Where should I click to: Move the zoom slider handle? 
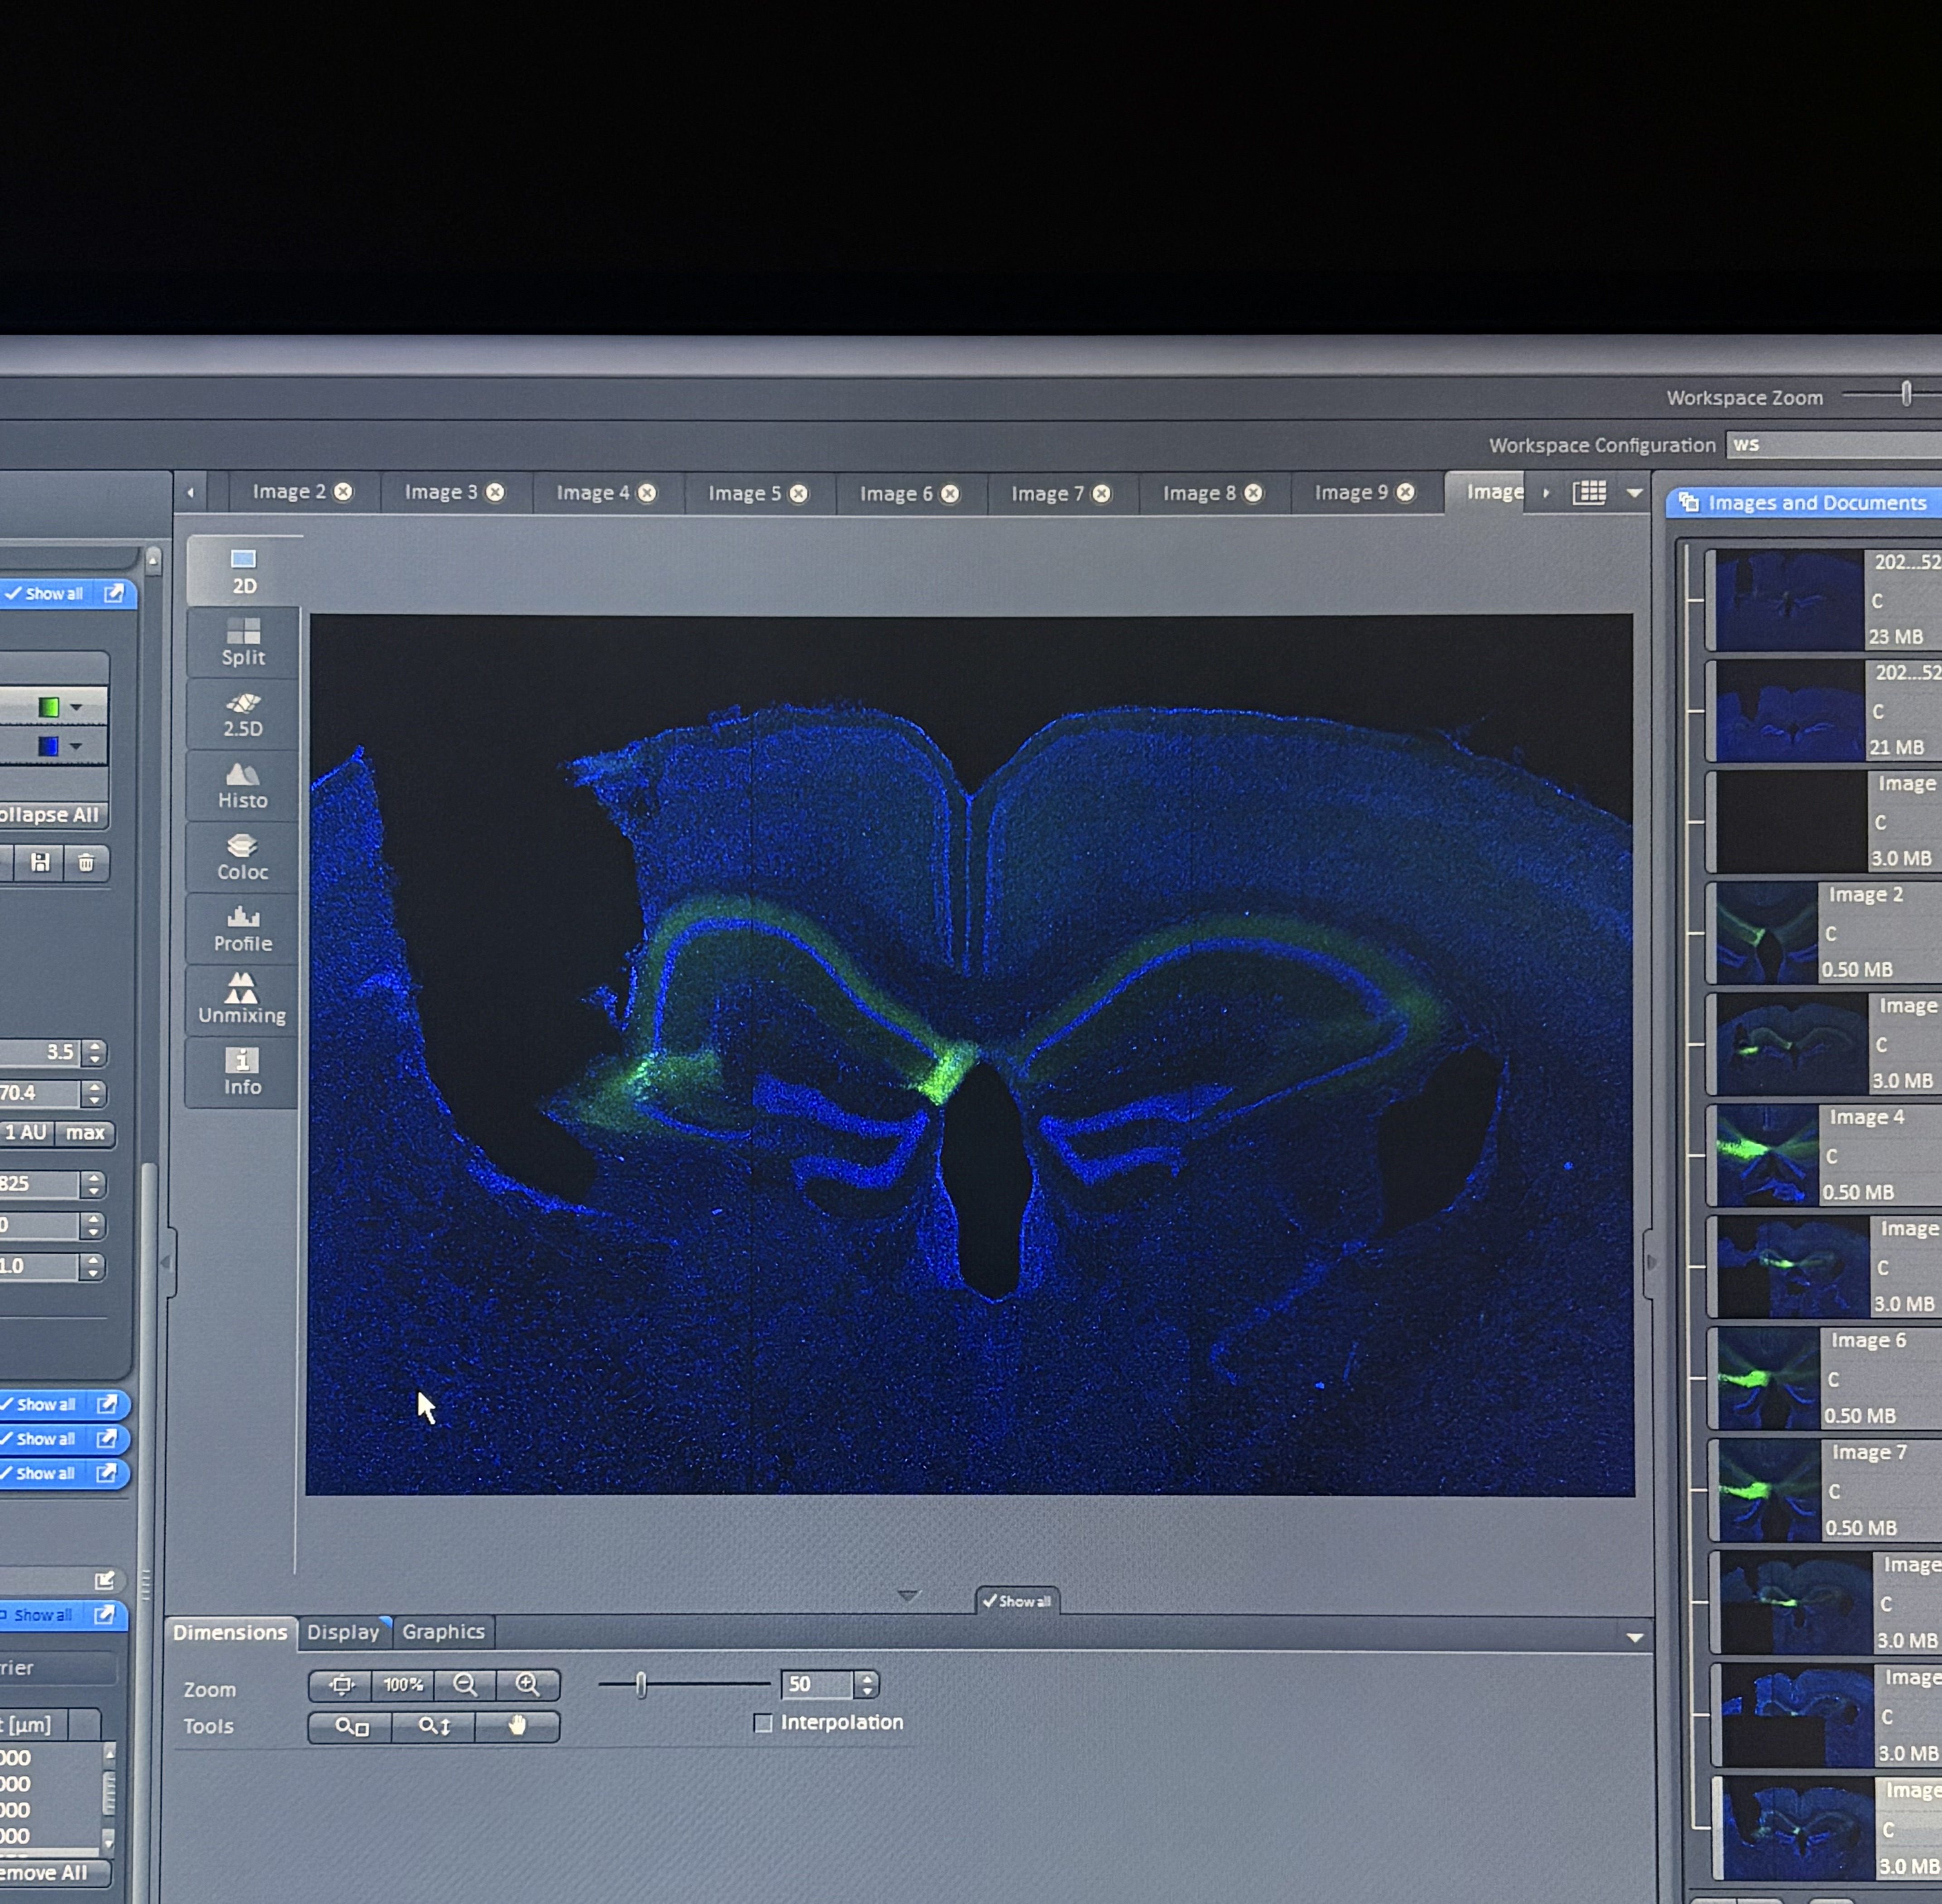[641, 1685]
